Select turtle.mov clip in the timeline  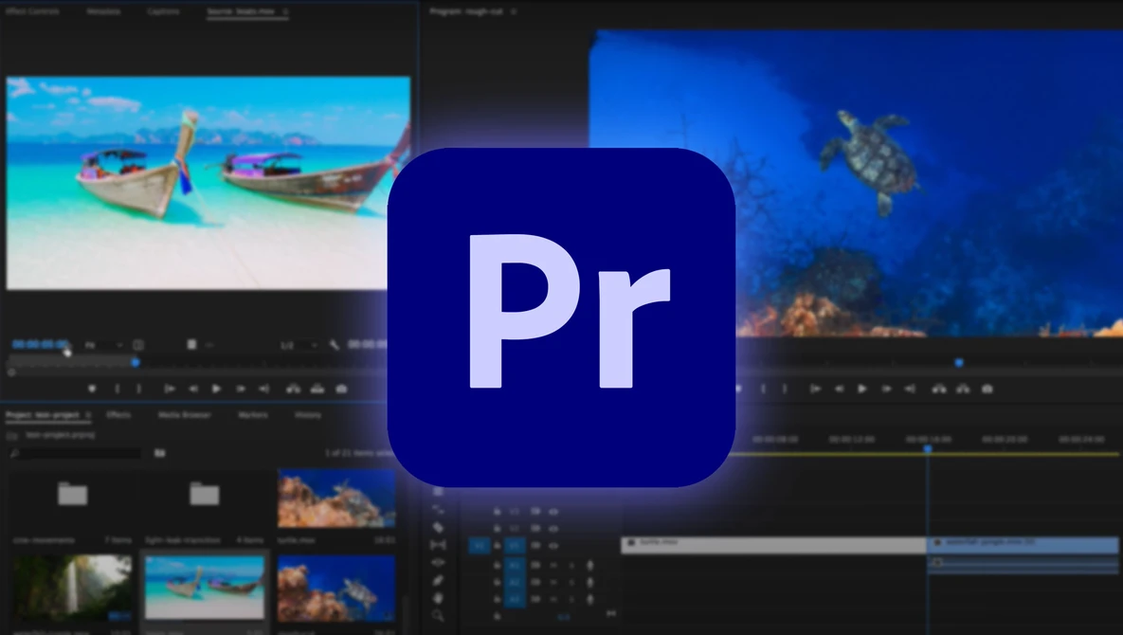pos(773,545)
